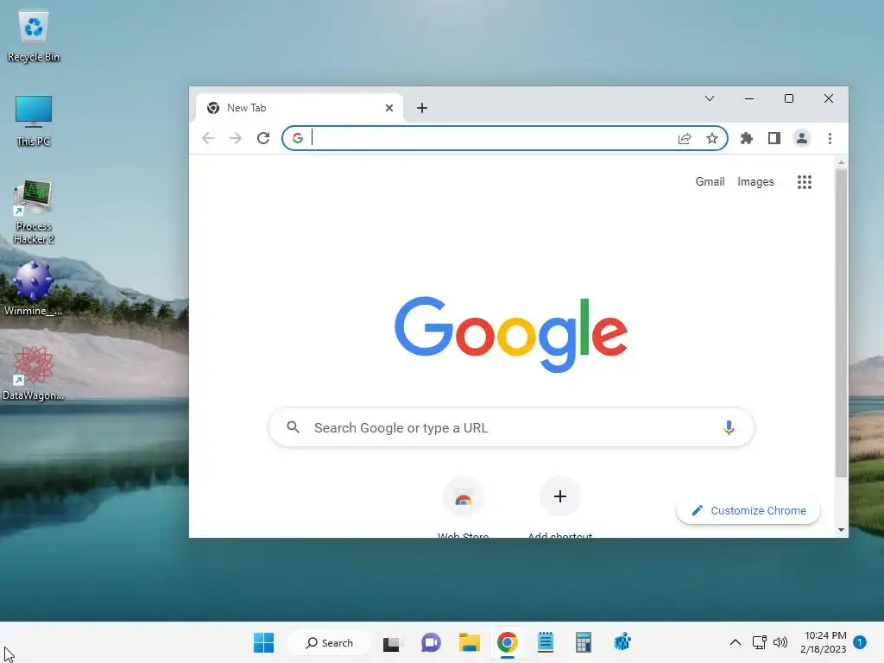
Task: Show hidden system tray icons
Action: point(736,642)
